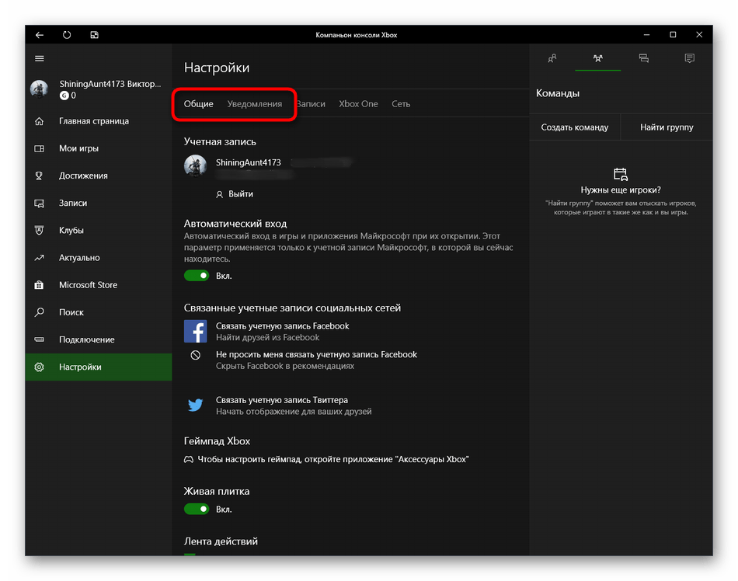Click the Достижения trophy icon
Screen dimensions: 738x581
pos(39,176)
